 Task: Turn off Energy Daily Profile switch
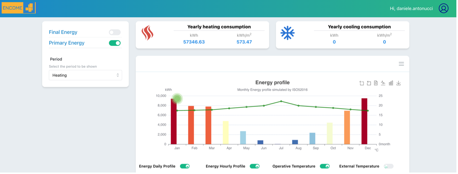pyautogui.click(x=185, y=166)
